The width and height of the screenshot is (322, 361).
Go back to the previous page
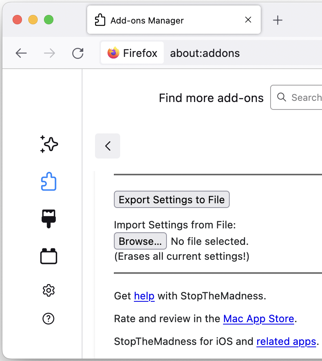(x=21, y=53)
